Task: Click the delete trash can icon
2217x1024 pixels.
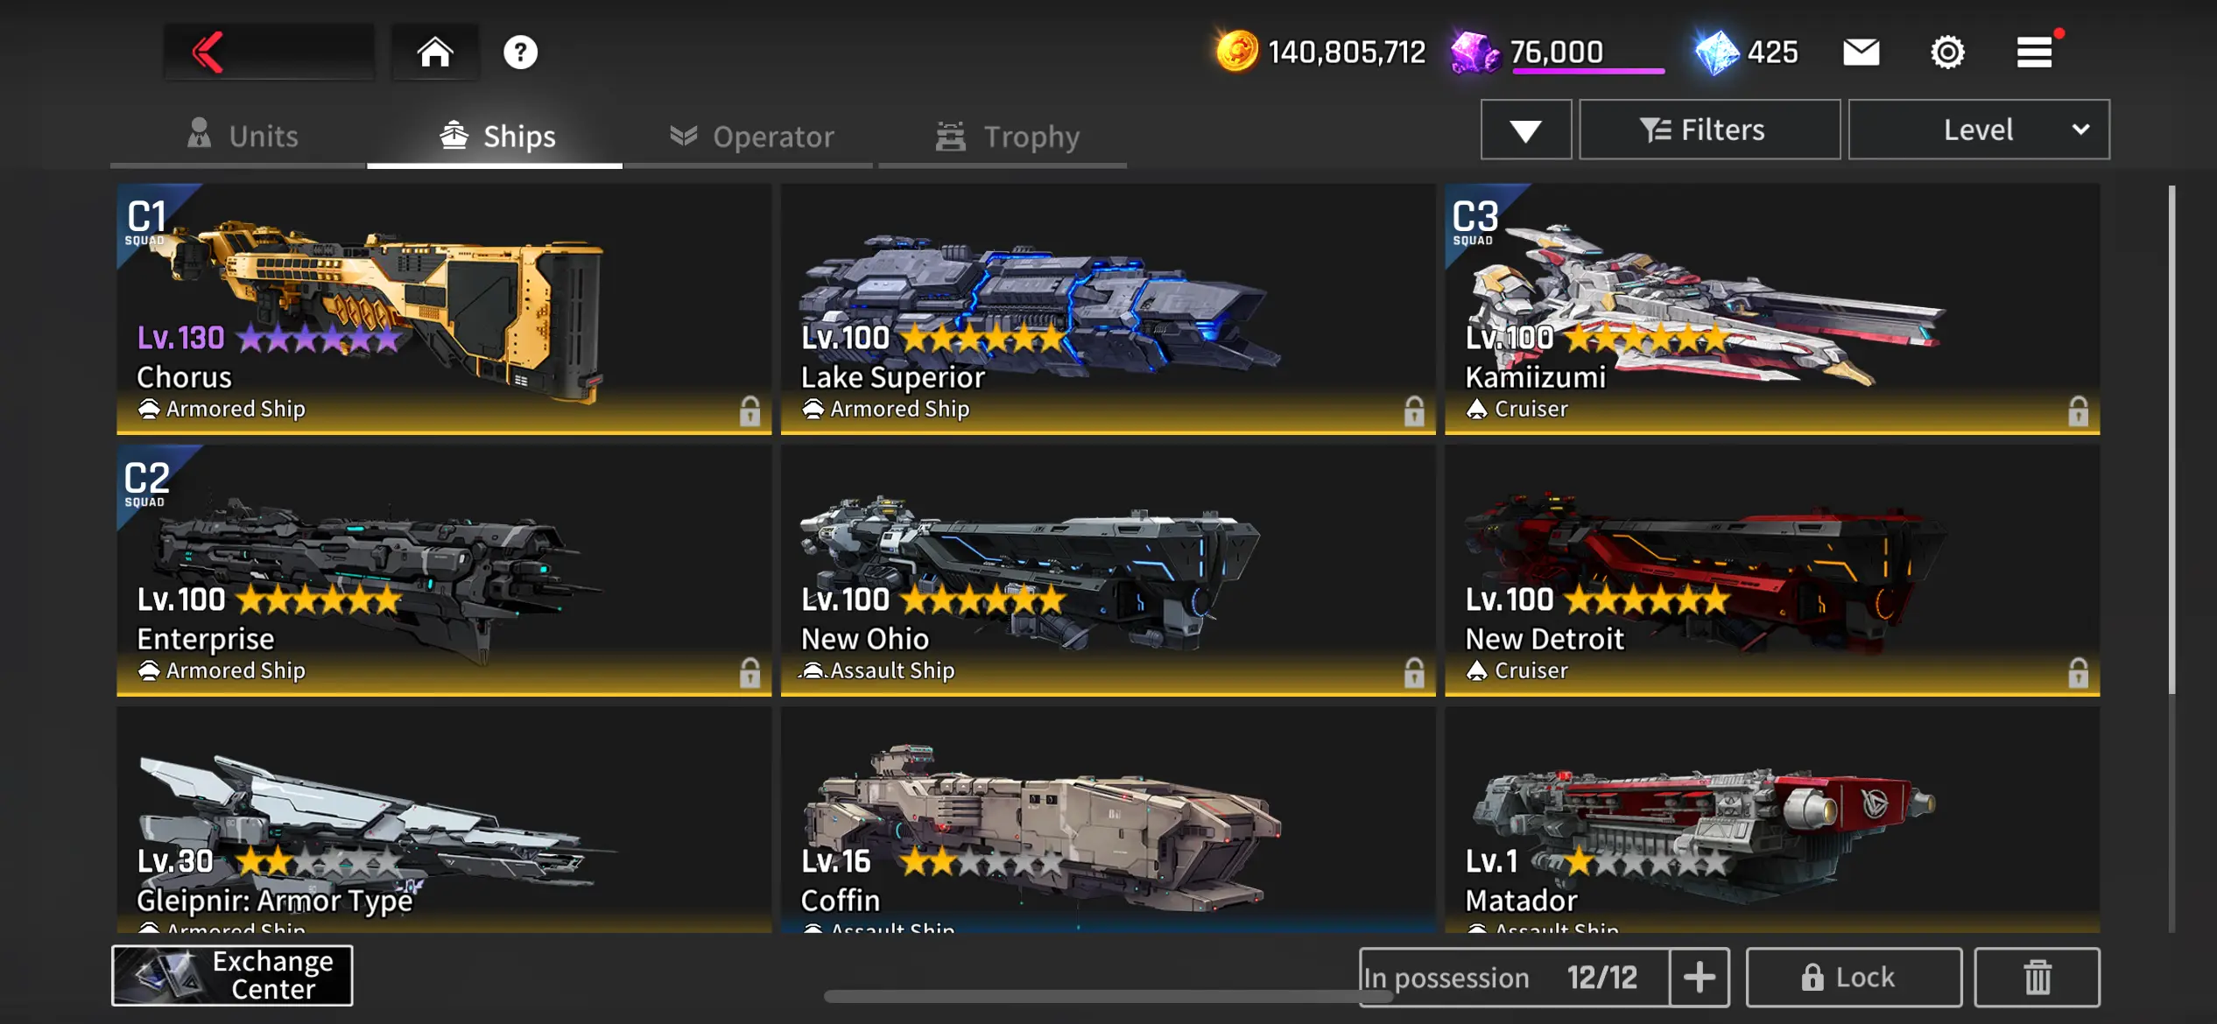Action: click(x=2037, y=977)
